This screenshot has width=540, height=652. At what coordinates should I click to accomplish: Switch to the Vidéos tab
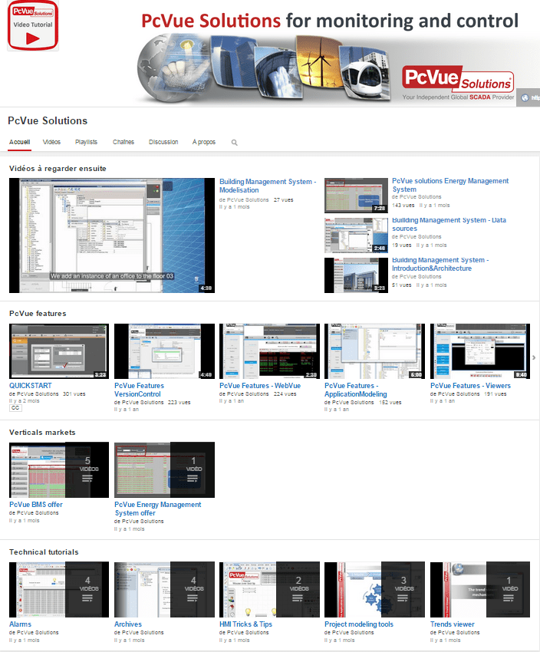click(52, 142)
